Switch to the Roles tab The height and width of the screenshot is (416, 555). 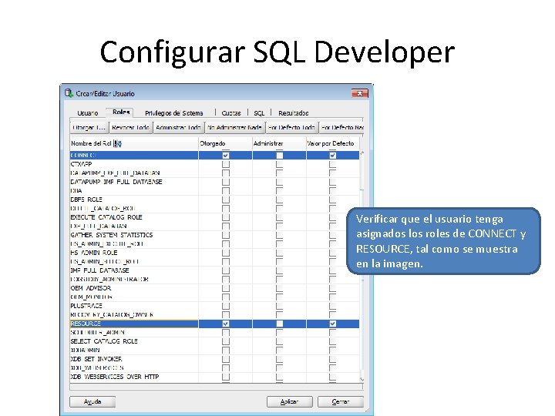[x=121, y=112]
